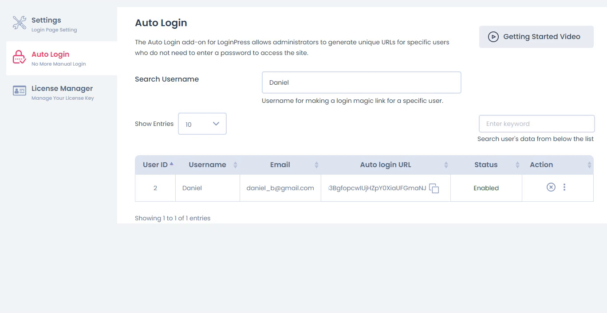Click the 'Manage Your License Key' subtitle
Screen dimensions: 607x313
pos(63,98)
